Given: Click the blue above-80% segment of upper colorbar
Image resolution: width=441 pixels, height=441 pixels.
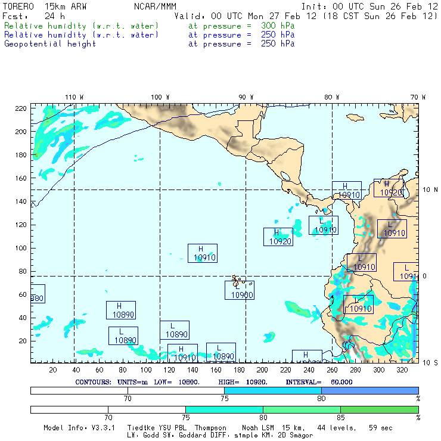Looking at the screenshot, I should click(x=370, y=390).
